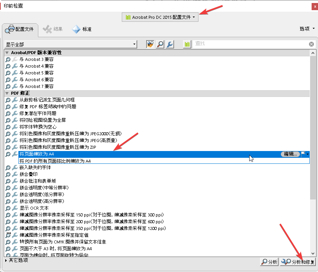Viewport: 318px width, 272px height.
Task: Click the 编辑... button on selected fixup
Action: point(291,154)
